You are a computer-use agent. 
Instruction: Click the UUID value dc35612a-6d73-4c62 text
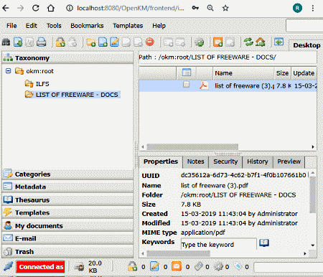(243, 175)
